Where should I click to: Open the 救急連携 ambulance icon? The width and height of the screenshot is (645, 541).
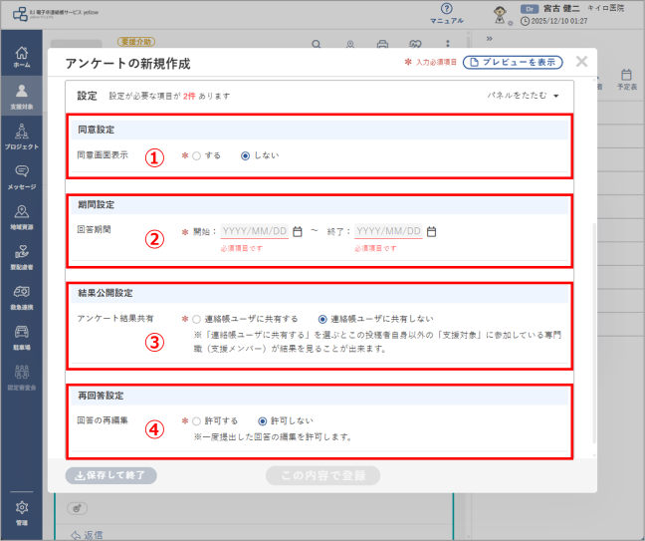point(21,298)
